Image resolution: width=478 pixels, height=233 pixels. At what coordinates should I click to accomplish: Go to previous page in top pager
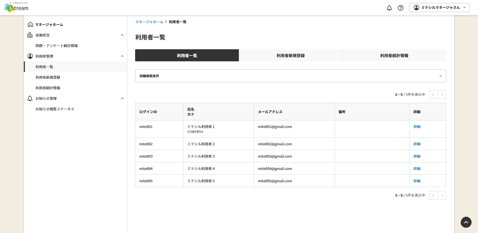[433, 95]
